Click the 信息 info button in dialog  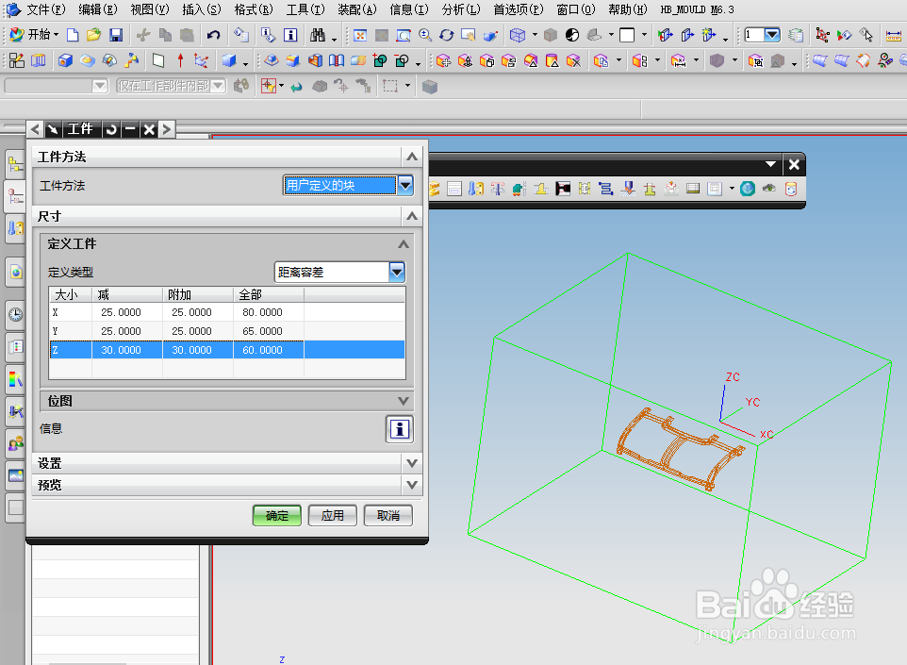click(400, 429)
